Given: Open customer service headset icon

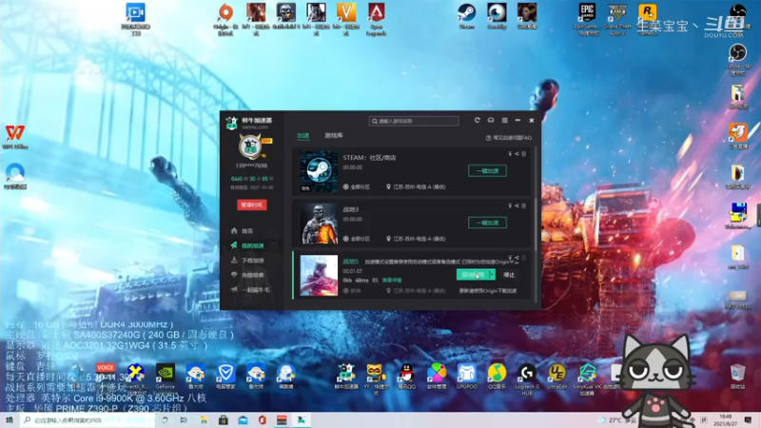Looking at the screenshot, I should pos(491,120).
